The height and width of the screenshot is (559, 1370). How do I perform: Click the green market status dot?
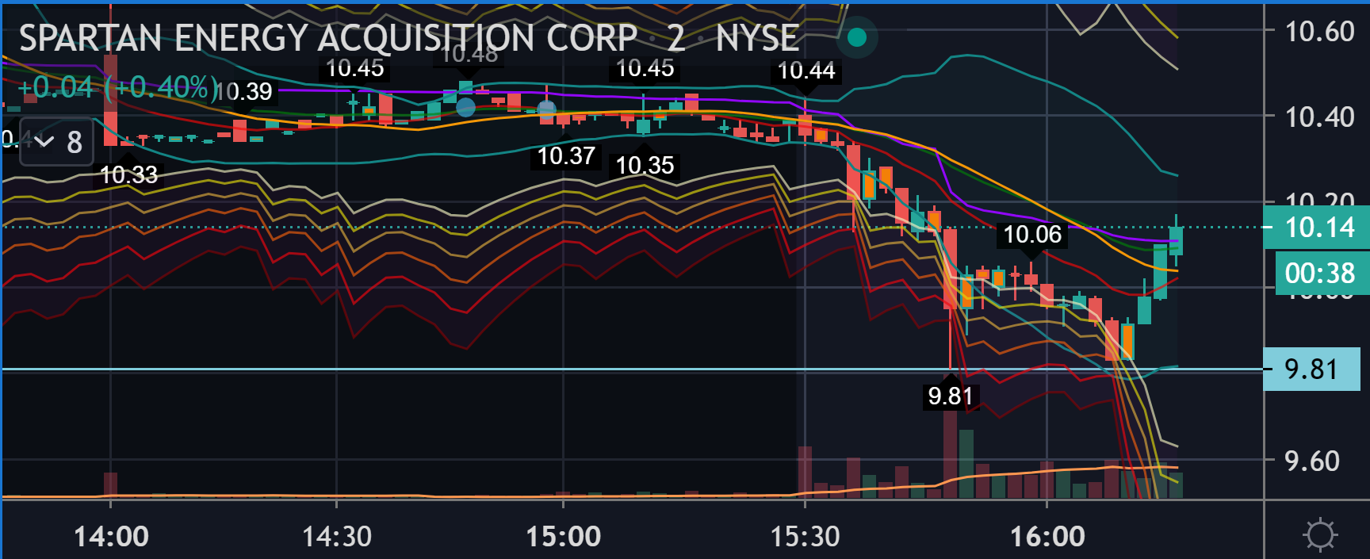[x=857, y=37]
